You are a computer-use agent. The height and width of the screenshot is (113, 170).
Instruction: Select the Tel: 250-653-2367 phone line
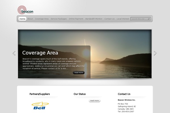tap(126, 112)
